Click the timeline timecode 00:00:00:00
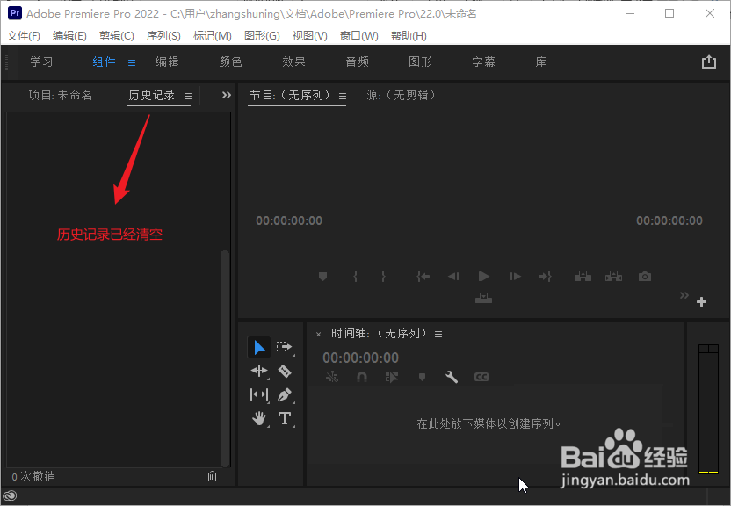Viewport: 731px width, 506px height. [361, 358]
